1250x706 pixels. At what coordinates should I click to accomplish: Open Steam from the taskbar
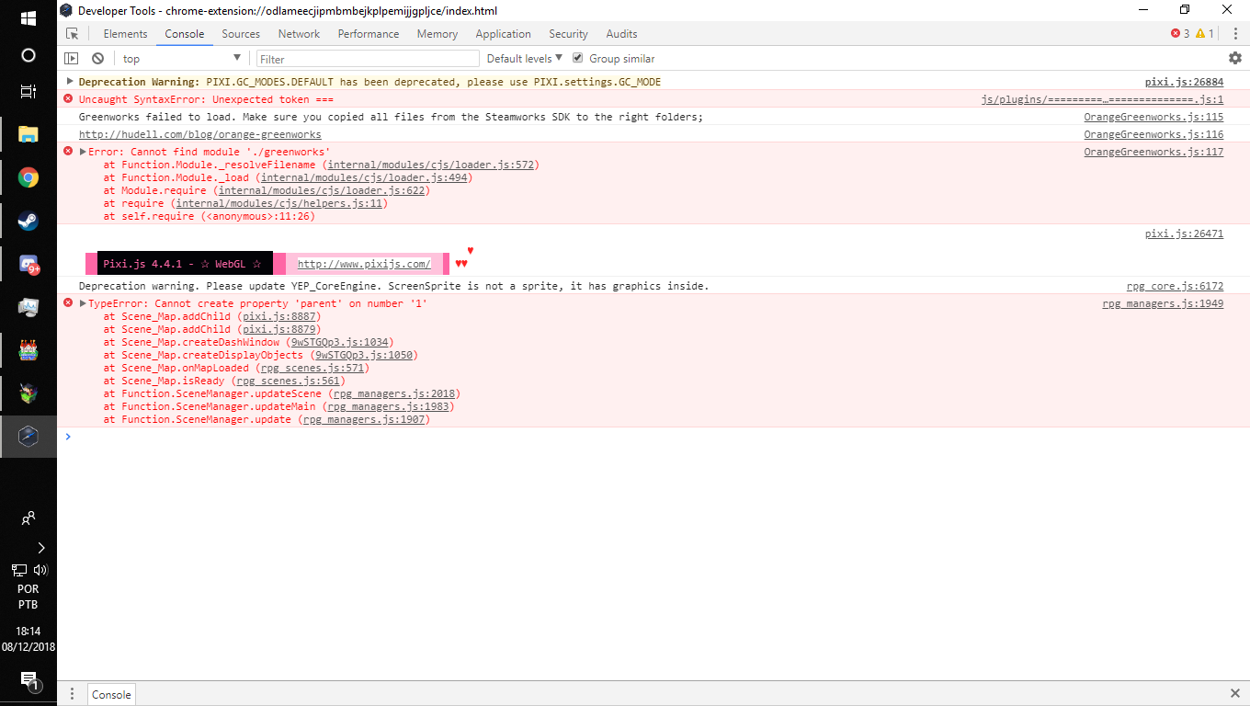(x=28, y=221)
